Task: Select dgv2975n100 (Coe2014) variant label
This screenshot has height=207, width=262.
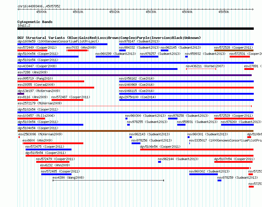Action: click(x=137, y=97)
